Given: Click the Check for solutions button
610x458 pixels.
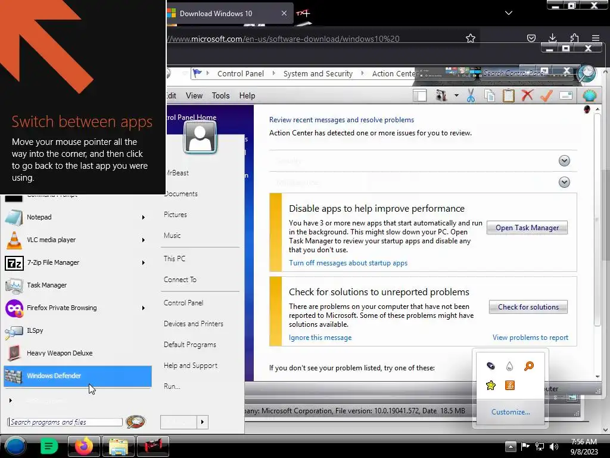Looking at the screenshot, I should point(528,307).
